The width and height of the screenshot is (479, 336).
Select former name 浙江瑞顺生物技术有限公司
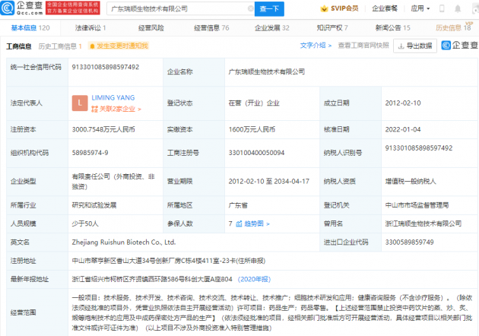click(423, 223)
